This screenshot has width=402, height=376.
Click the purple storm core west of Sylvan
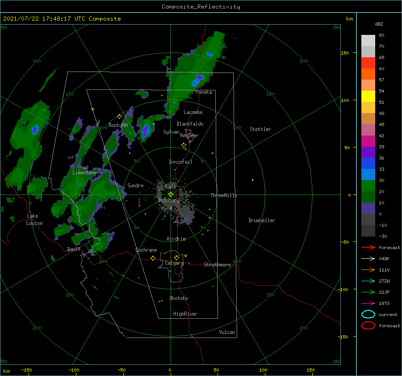tap(146, 131)
